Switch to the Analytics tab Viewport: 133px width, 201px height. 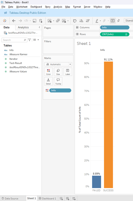tap(23, 27)
